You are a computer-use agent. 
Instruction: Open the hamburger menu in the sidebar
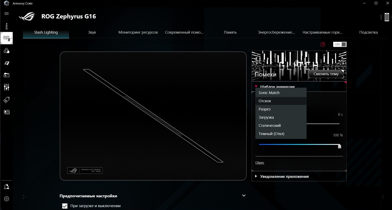(7, 14)
